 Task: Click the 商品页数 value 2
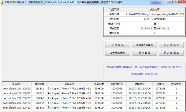pos(155,33)
